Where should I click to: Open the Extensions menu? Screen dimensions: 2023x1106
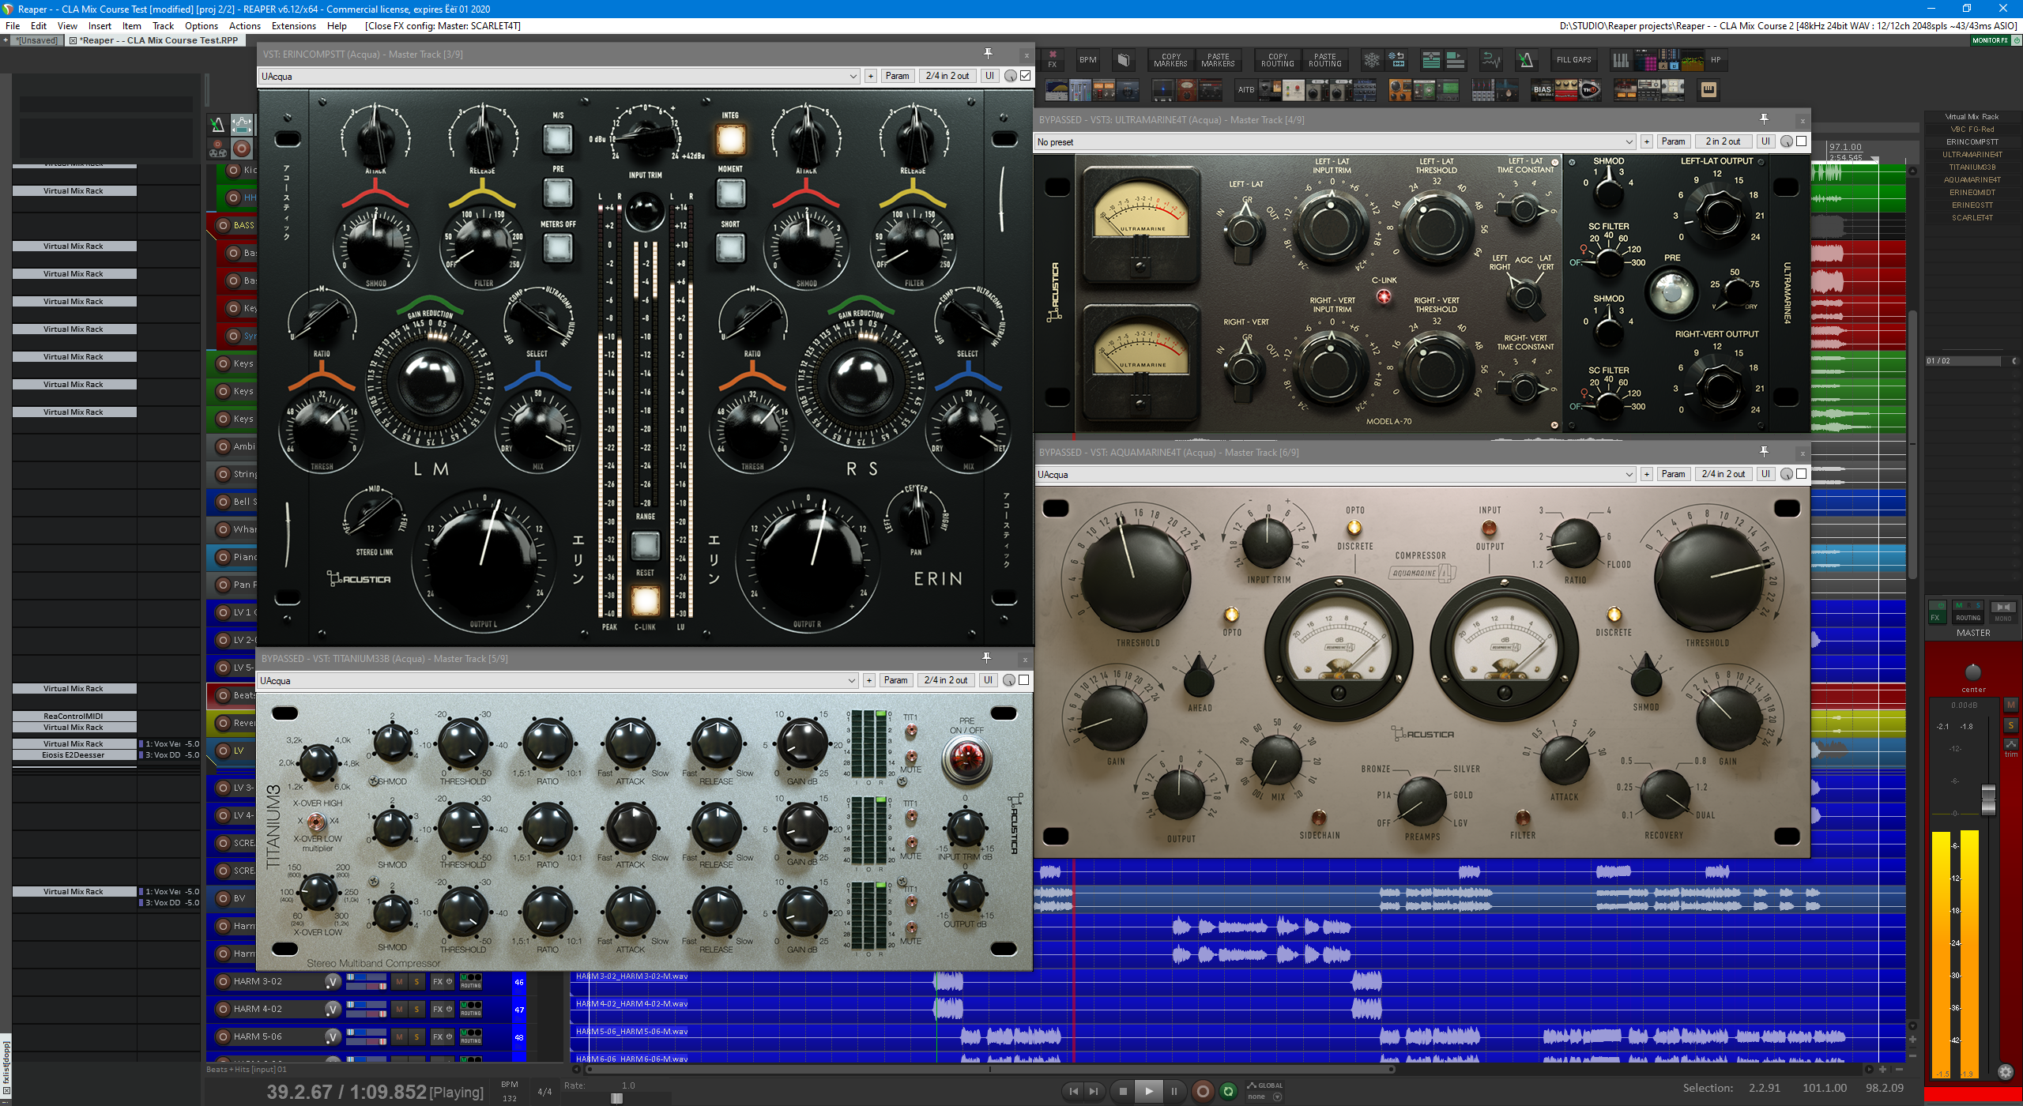pyautogui.click(x=293, y=26)
